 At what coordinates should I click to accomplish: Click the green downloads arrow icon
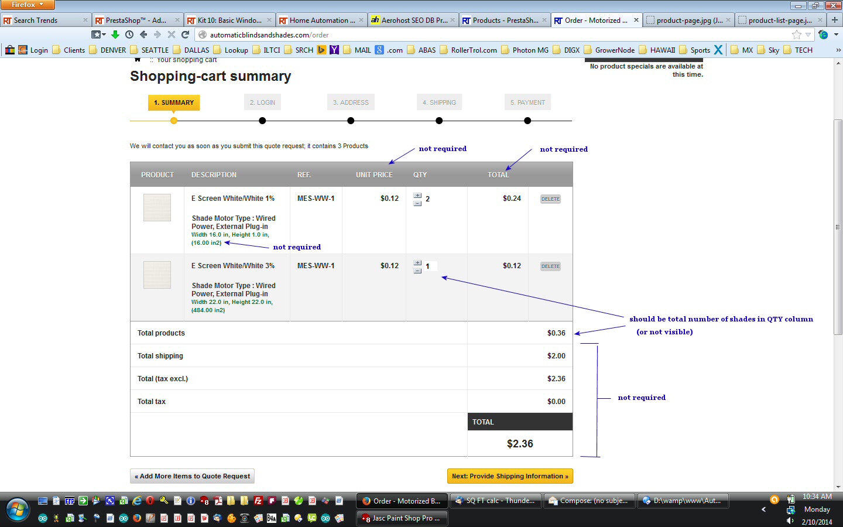pyautogui.click(x=115, y=35)
